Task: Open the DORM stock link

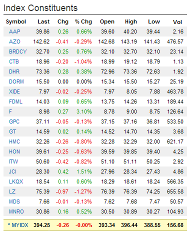Action: (16, 81)
